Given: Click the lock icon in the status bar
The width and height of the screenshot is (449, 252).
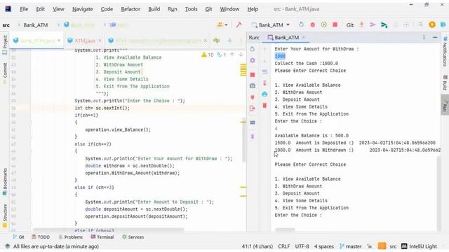Looking at the screenshot, I should (x=370, y=246).
